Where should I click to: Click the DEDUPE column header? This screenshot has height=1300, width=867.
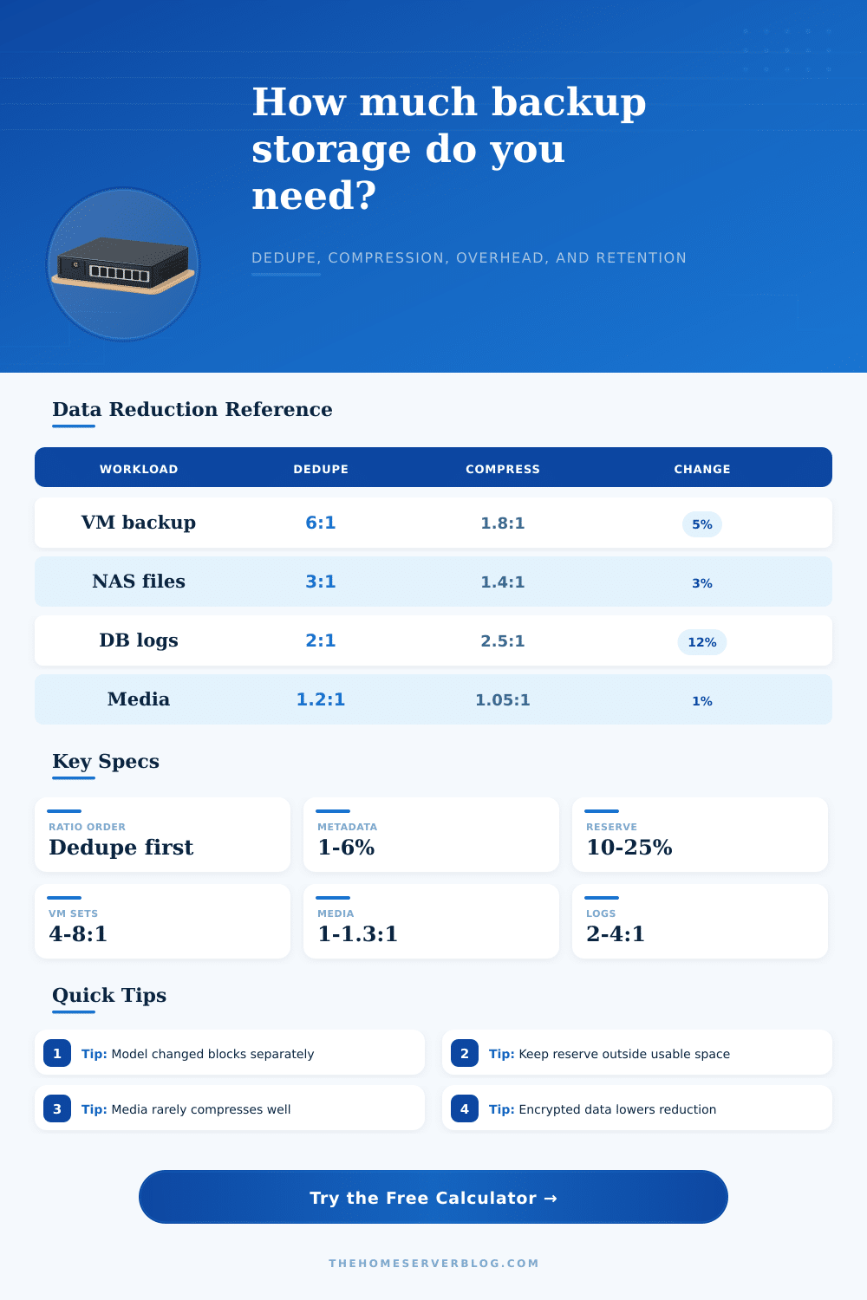(321, 469)
